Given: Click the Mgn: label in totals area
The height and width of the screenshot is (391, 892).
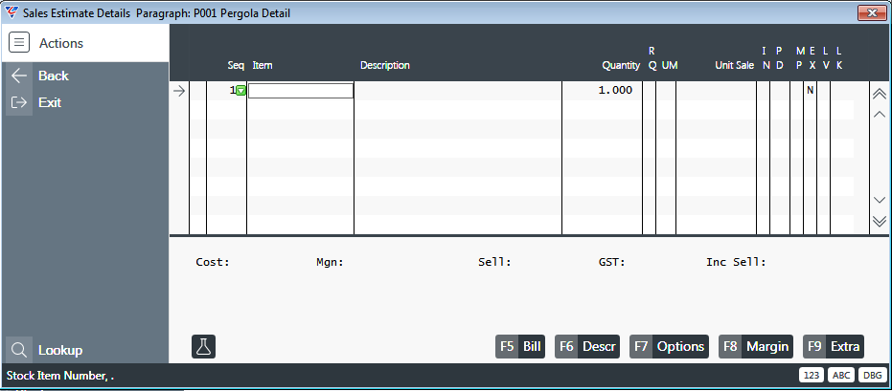Looking at the screenshot, I should coord(330,262).
